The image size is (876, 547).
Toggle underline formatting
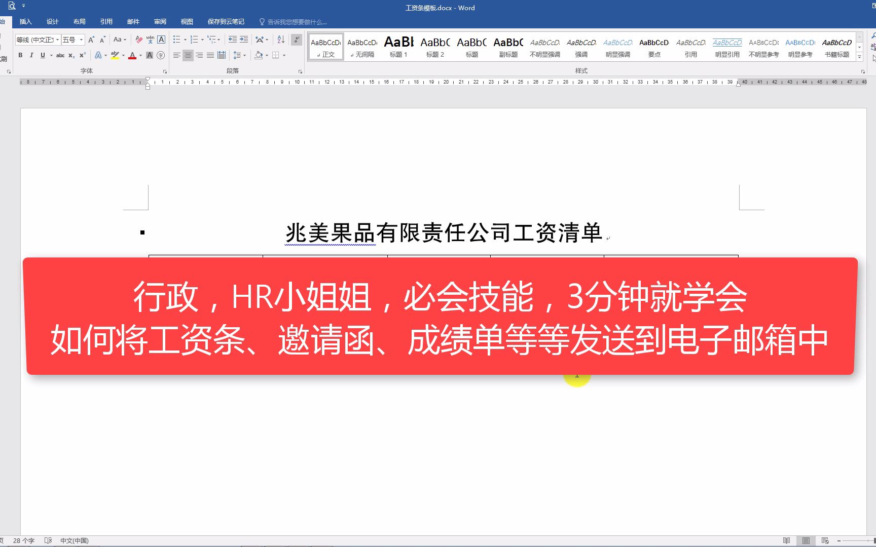click(43, 55)
